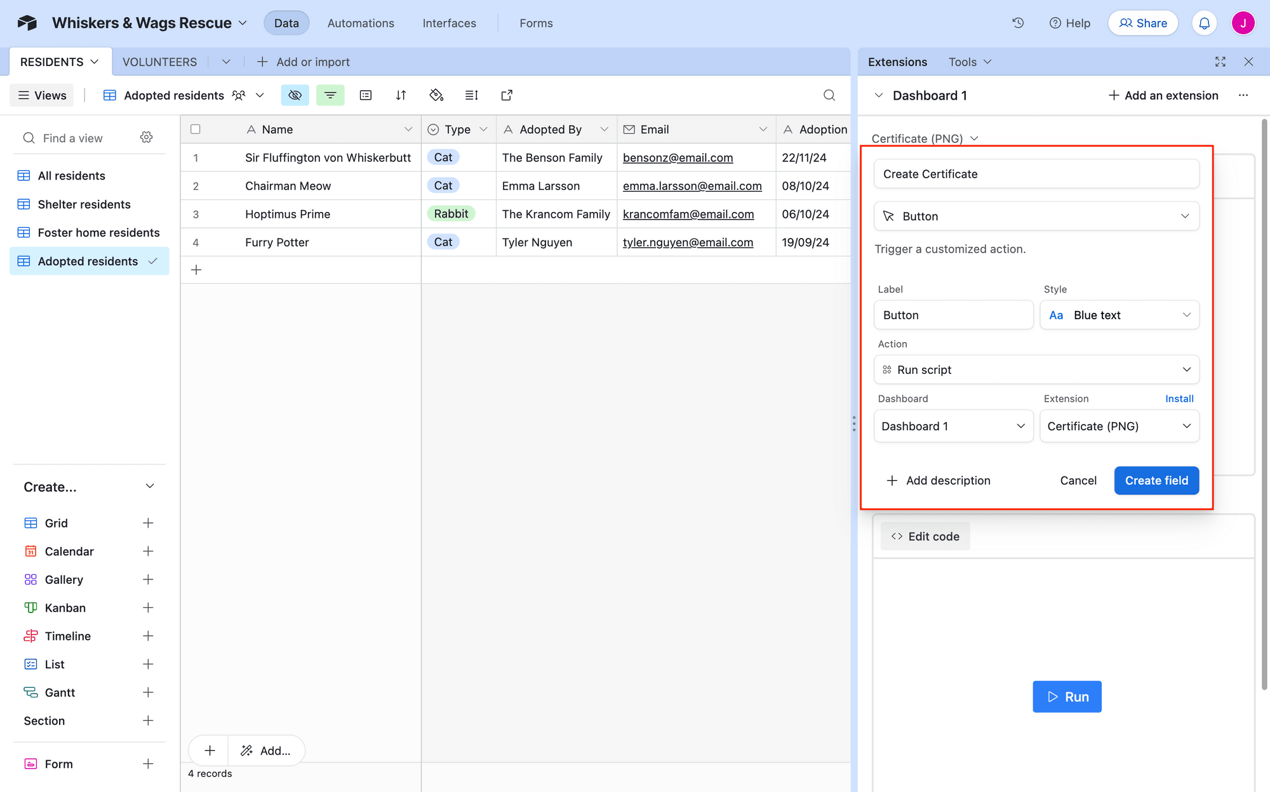Expand the Extensions panel to fullscreen
This screenshot has height=792, width=1270.
pos(1220,62)
